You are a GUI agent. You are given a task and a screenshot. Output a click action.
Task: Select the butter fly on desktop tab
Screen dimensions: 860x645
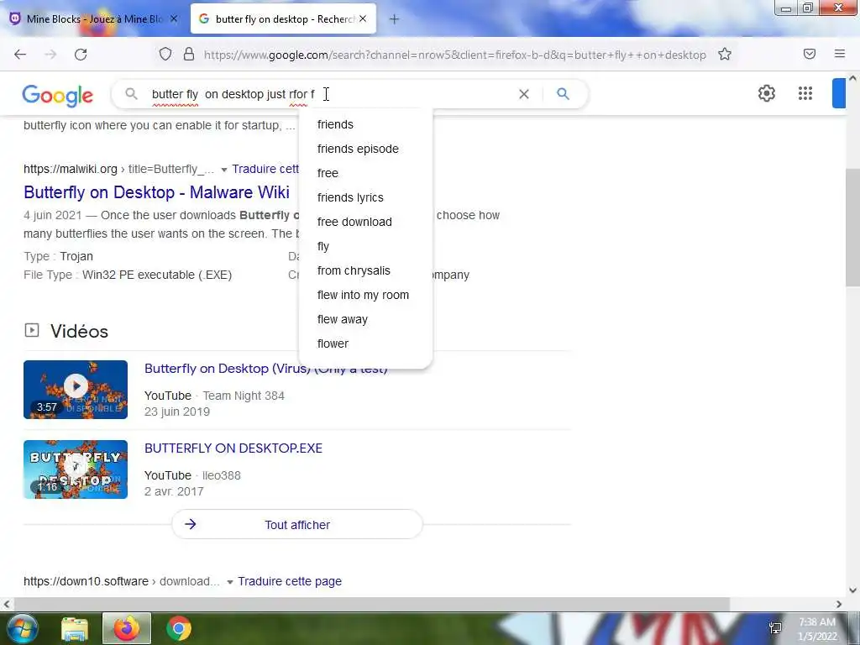(x=283, y=19)
